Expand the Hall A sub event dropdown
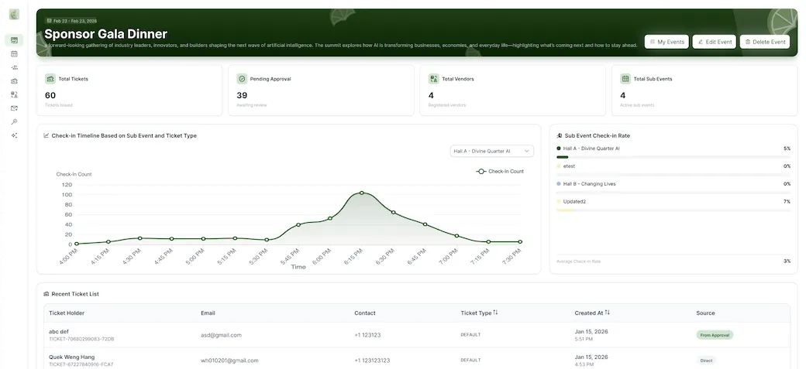Image resolution: width=806 pixels, height=369 pixels. pyautogui.click(x=491, y=152)
